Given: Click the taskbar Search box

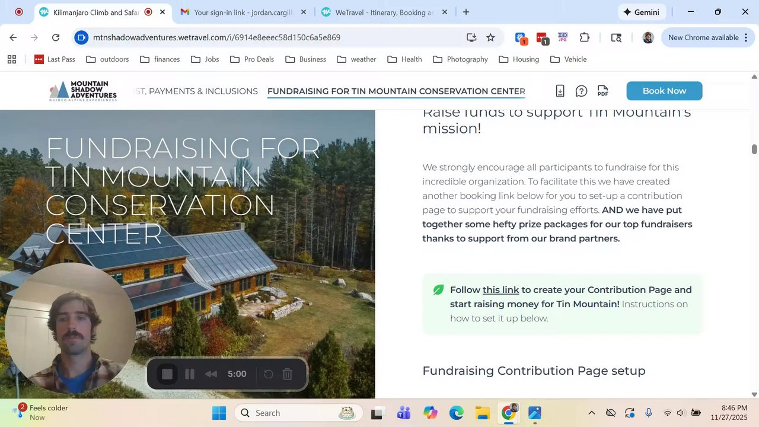Looking at the screenshot, I should point(299,413).
